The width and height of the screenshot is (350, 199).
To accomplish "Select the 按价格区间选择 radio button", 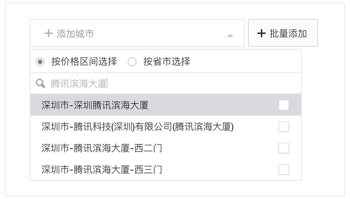I will [x=40, y=61].
